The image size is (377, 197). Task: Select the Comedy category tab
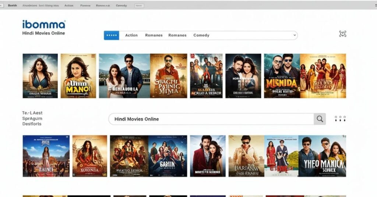coord(201,35)
